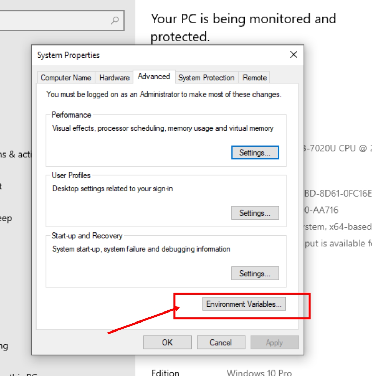Viewport: 372px width, 376px height.
Task: Select the Advanced tab
Action: click(x=154, y=77)
